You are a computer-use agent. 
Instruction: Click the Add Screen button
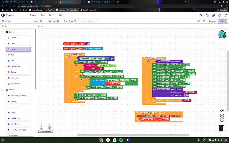pos(53,21)
